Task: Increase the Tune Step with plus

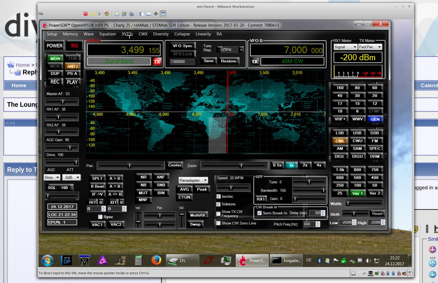Action: 241,50
